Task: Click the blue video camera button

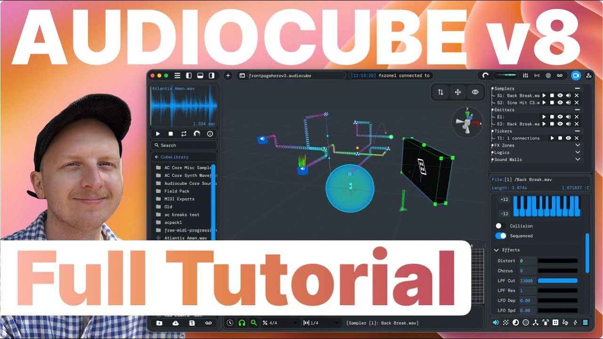Action: click(x=576, y=75)
